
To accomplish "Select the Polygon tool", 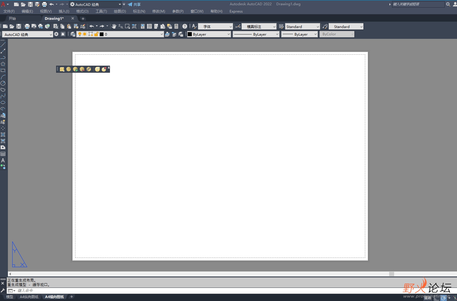I will click(3, 64).
